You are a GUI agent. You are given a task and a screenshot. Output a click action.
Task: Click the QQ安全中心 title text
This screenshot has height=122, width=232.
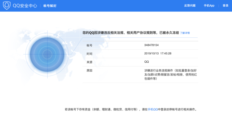25,6
